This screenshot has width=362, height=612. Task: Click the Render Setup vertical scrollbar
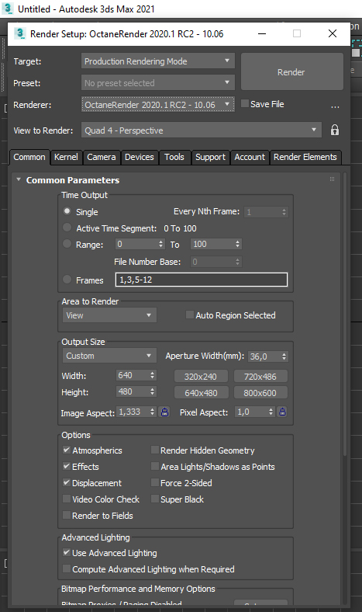coord(345,315)
